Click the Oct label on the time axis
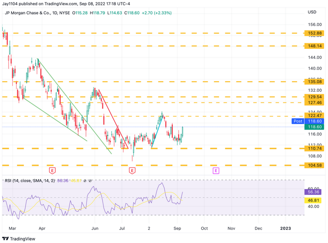 [x=204, y=228]
